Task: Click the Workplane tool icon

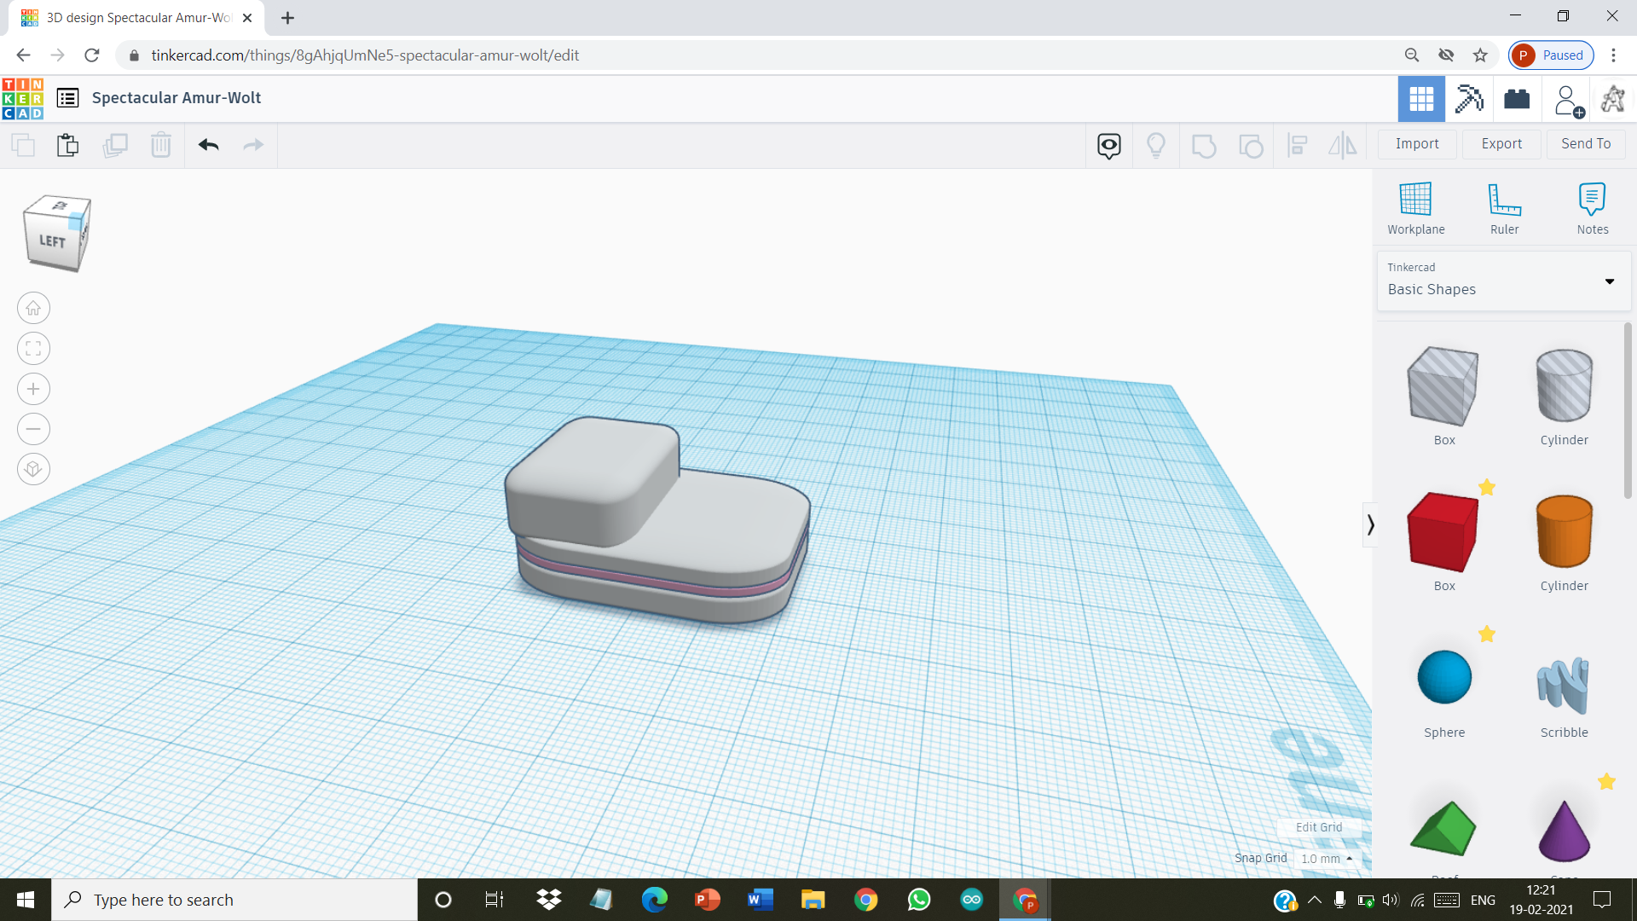Action: click(1415, 200)
